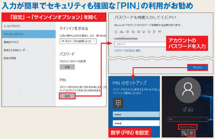Click the 変更 password button

coord(67,67)
